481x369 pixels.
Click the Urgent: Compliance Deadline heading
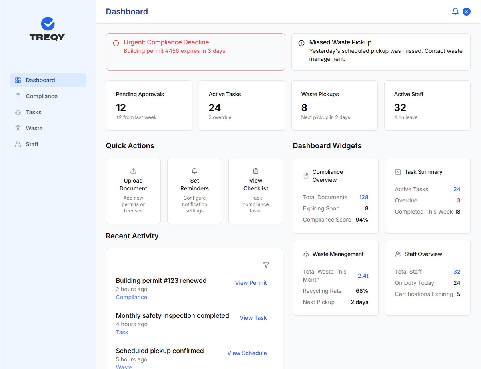pyautogui.click(x=166, y=42)
